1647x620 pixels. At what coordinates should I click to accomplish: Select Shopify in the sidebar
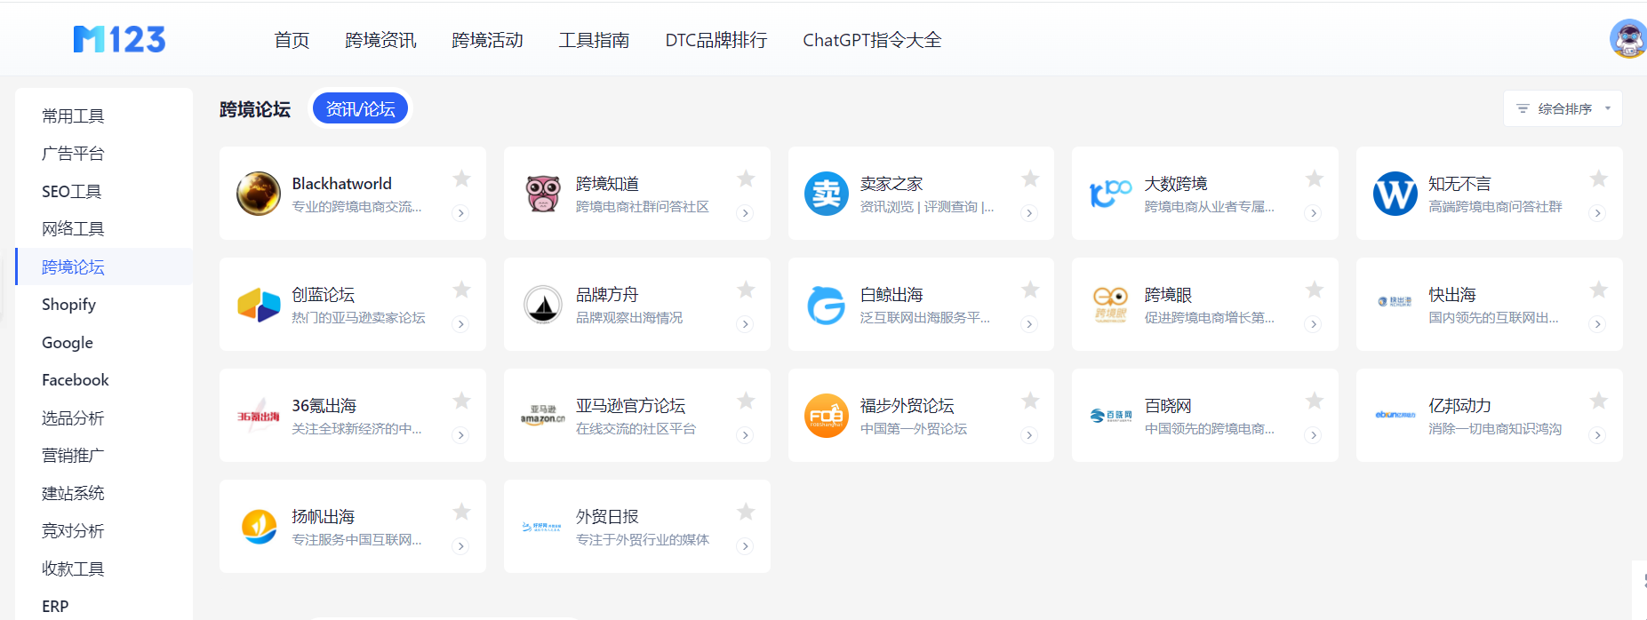tap(68, 305)
